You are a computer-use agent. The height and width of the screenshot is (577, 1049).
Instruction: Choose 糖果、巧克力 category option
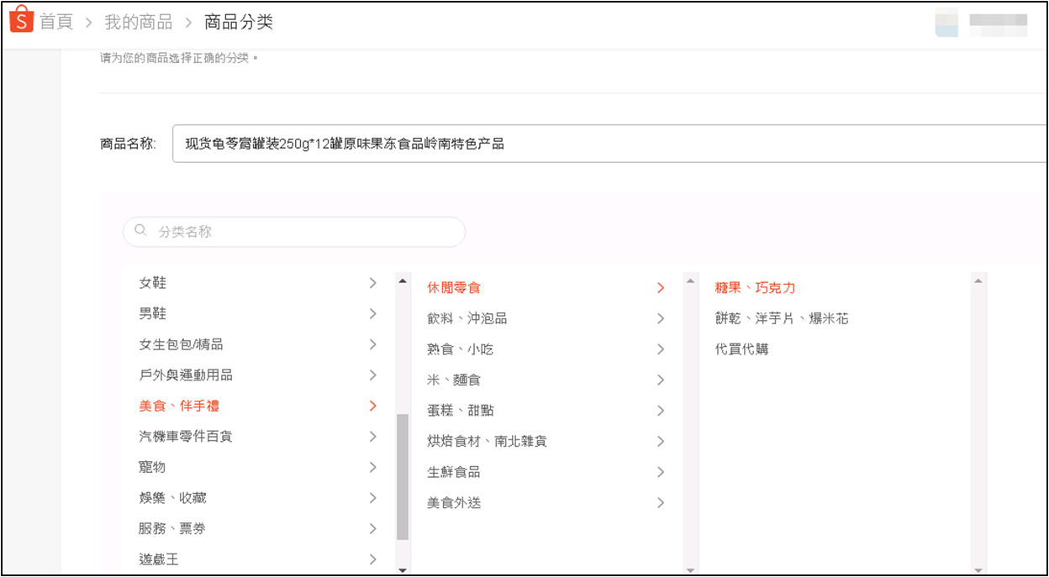tap(755, 288)
